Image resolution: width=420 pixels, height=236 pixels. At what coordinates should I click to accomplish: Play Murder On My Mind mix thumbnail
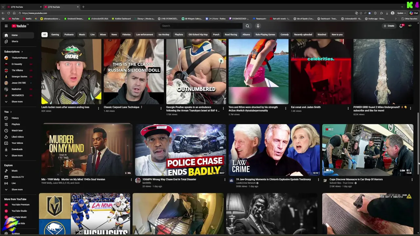pyautogui.click(x=87, y=150)
